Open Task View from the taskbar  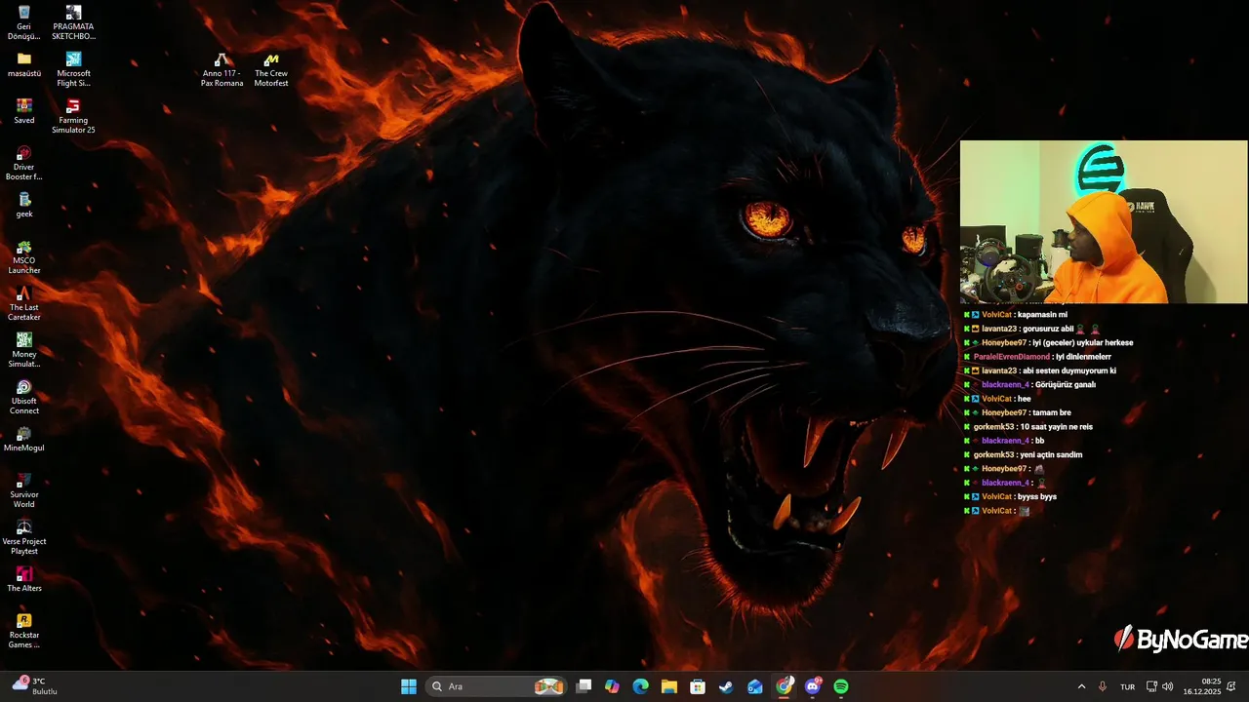tap(584, 686)
